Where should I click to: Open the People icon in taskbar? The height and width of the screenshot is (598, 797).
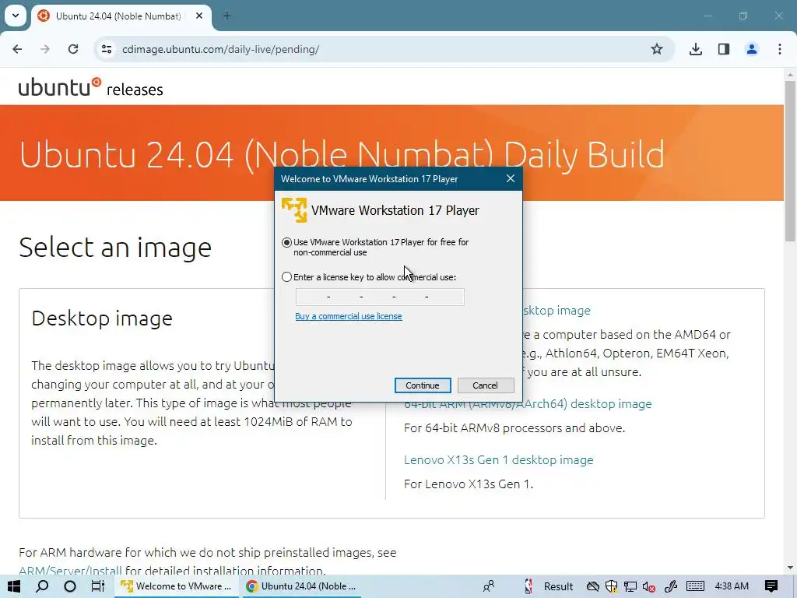coord(489,586)
